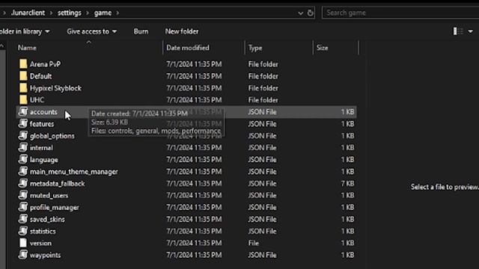Click the view layout icon

[457, 31]
